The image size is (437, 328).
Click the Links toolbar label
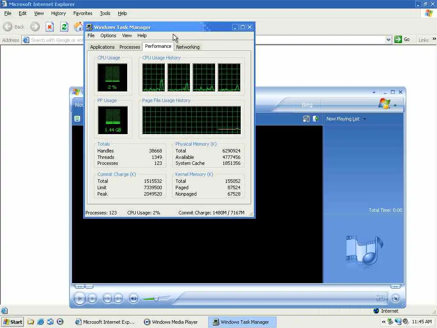pyautogui.click(x=423, y=40)
